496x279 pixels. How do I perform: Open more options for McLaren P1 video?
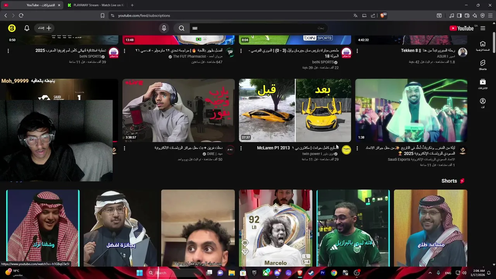(x=241, y=148)
